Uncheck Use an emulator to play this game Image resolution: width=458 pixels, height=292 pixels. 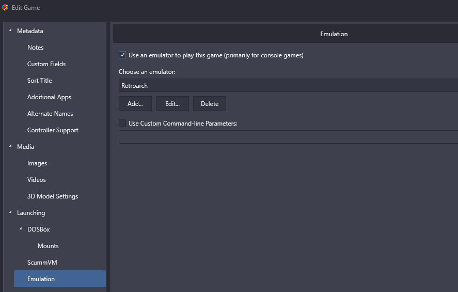pyautogui.click(x=122, y=55)
